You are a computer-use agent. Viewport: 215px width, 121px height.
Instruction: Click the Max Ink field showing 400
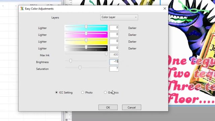[114, 55]
